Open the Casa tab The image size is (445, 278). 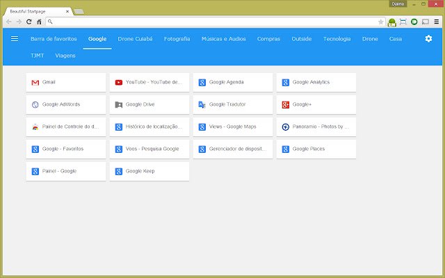396,39
